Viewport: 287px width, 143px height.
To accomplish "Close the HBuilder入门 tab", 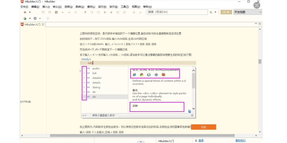I will pos(43,24).
